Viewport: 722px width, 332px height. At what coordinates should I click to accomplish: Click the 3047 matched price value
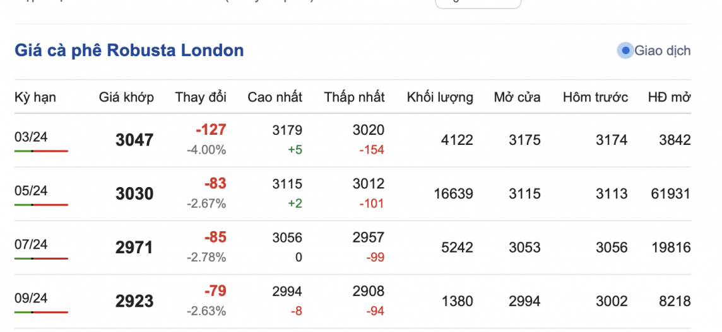134,140
